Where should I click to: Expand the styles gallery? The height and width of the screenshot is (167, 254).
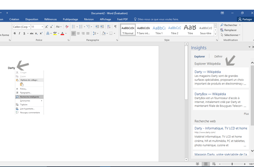point(215,34)
